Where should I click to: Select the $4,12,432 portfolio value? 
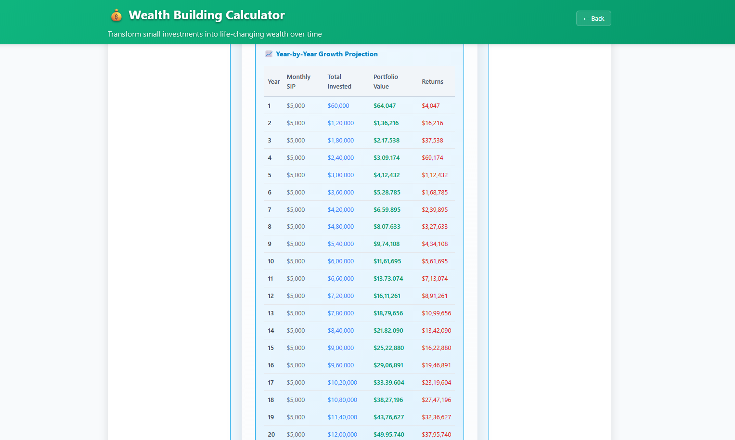[x=387, y=175]
